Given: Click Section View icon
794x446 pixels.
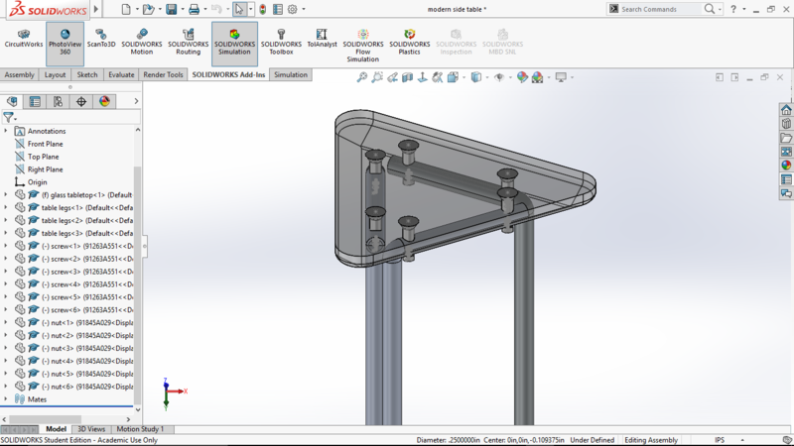Looking at the screenshot, I should [408, 77].
